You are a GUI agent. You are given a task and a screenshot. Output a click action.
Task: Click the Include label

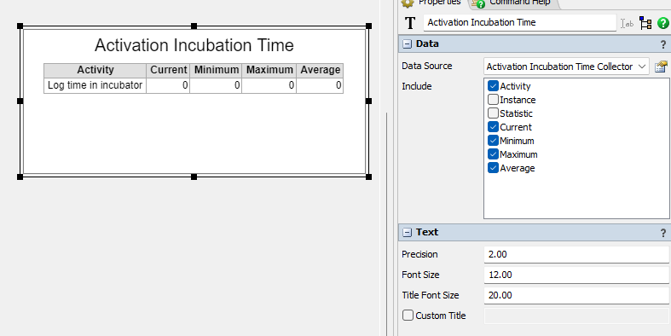(416, 86)
